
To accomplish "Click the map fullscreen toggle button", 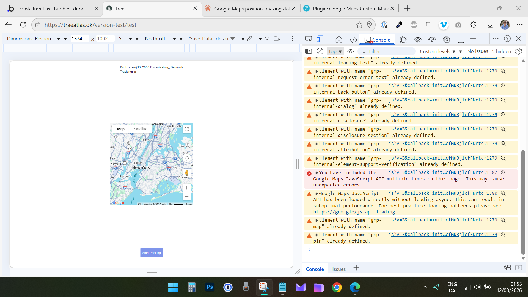I will [x=187, y=129].
